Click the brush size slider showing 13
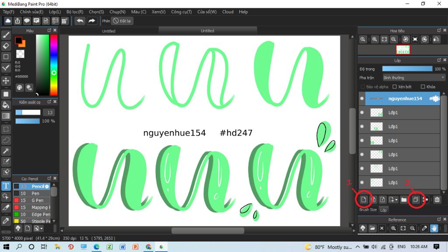Screen dimensions: 448x252 coord(28,112)
